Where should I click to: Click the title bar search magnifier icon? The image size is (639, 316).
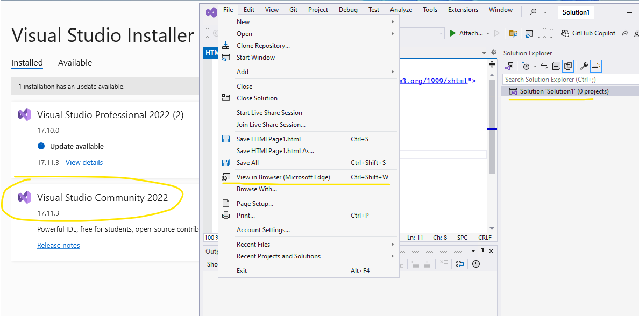533,12
